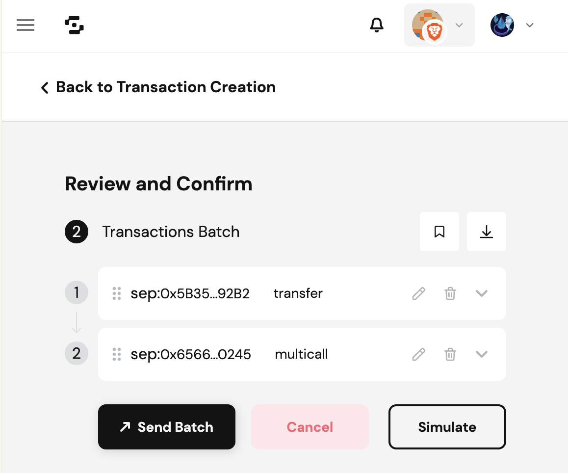Grab the drag handle of multicall row
This screenshot has height=473, width=568.
click(x=117, y=354)
